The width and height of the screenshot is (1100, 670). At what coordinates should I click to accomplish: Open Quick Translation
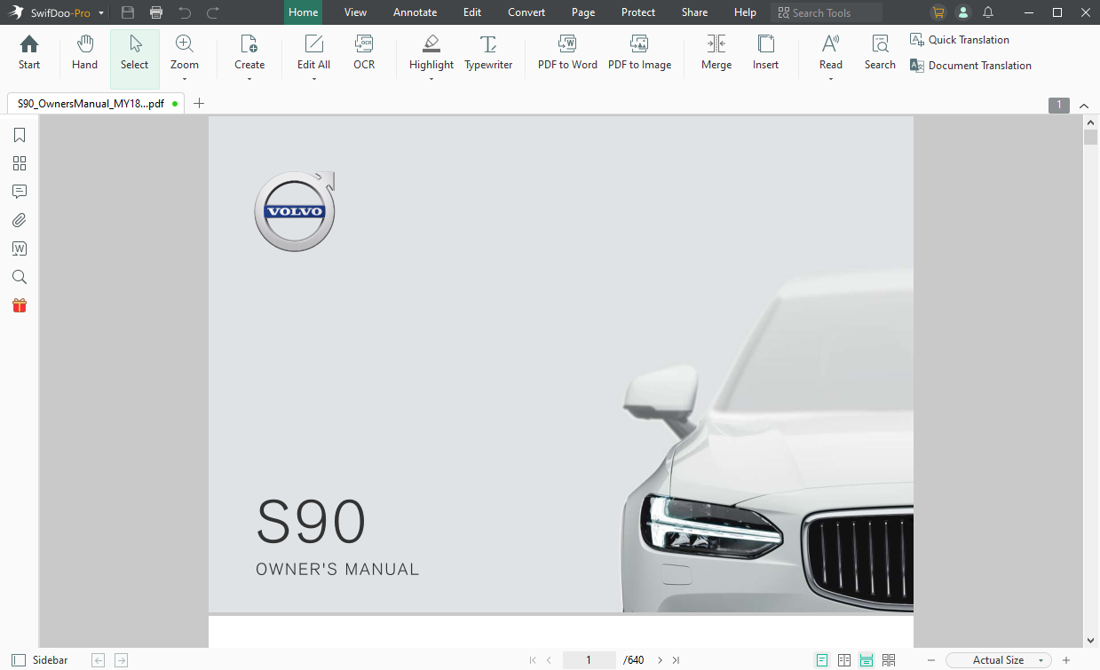pyautogui.click(x=960, y=40)
